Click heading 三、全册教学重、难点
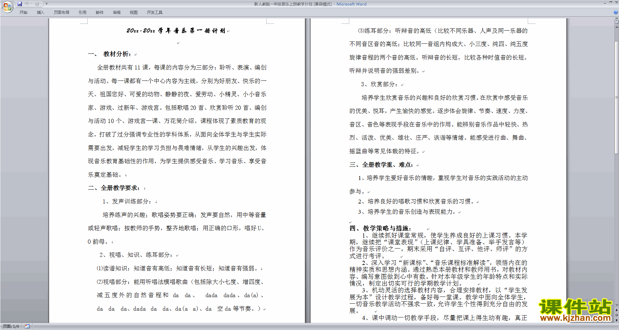This screenshot has height=330, width=619. [x=381, y=165]
